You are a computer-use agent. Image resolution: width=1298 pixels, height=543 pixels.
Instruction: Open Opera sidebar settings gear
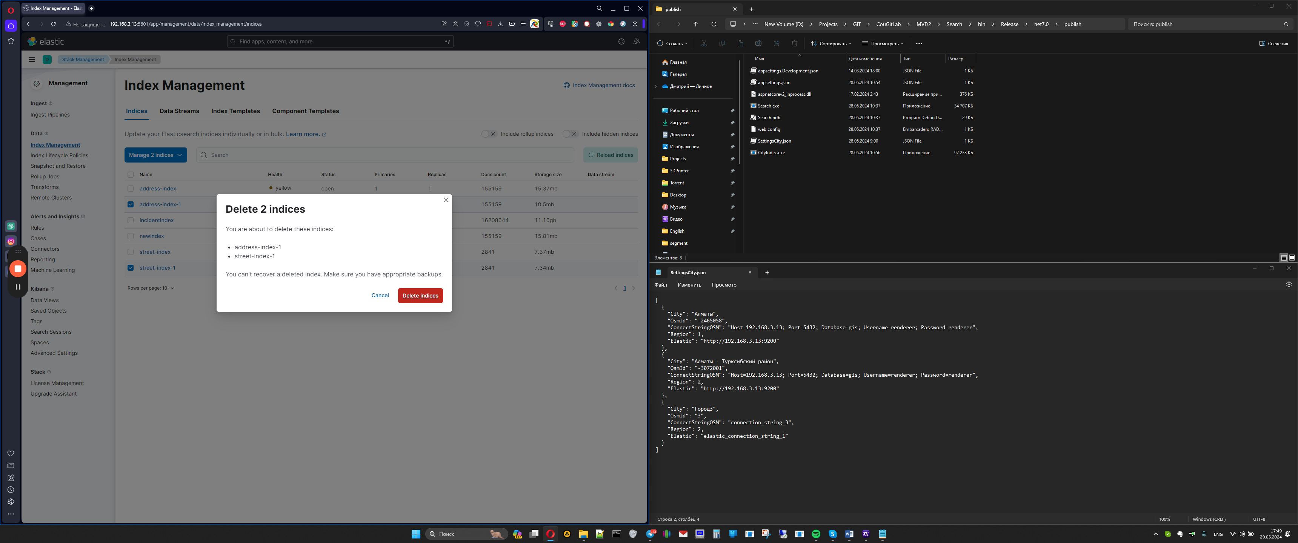(x=11, y=502)
